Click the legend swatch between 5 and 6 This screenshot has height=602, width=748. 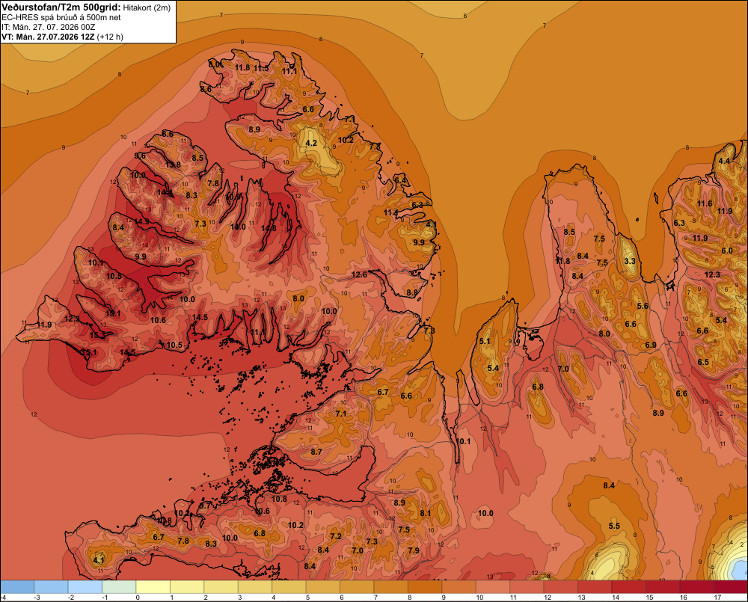(x=323, y=587)
